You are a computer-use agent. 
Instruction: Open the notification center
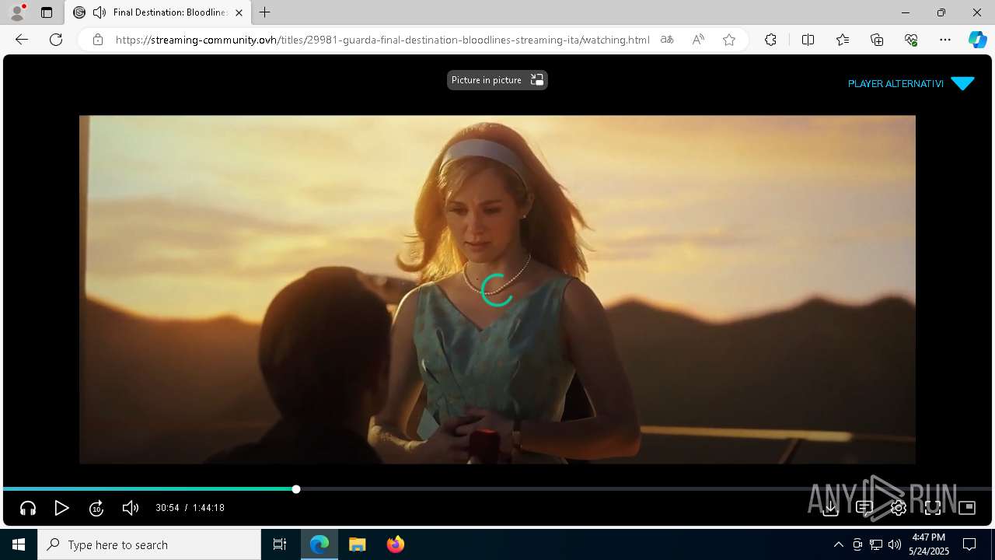tap(969, 544)
